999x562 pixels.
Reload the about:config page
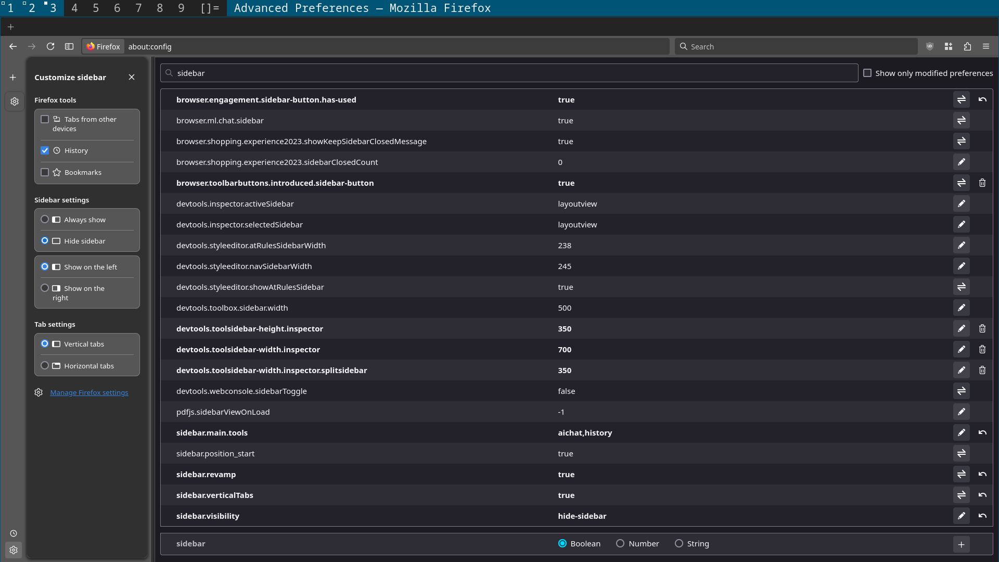tap(50, 46)
